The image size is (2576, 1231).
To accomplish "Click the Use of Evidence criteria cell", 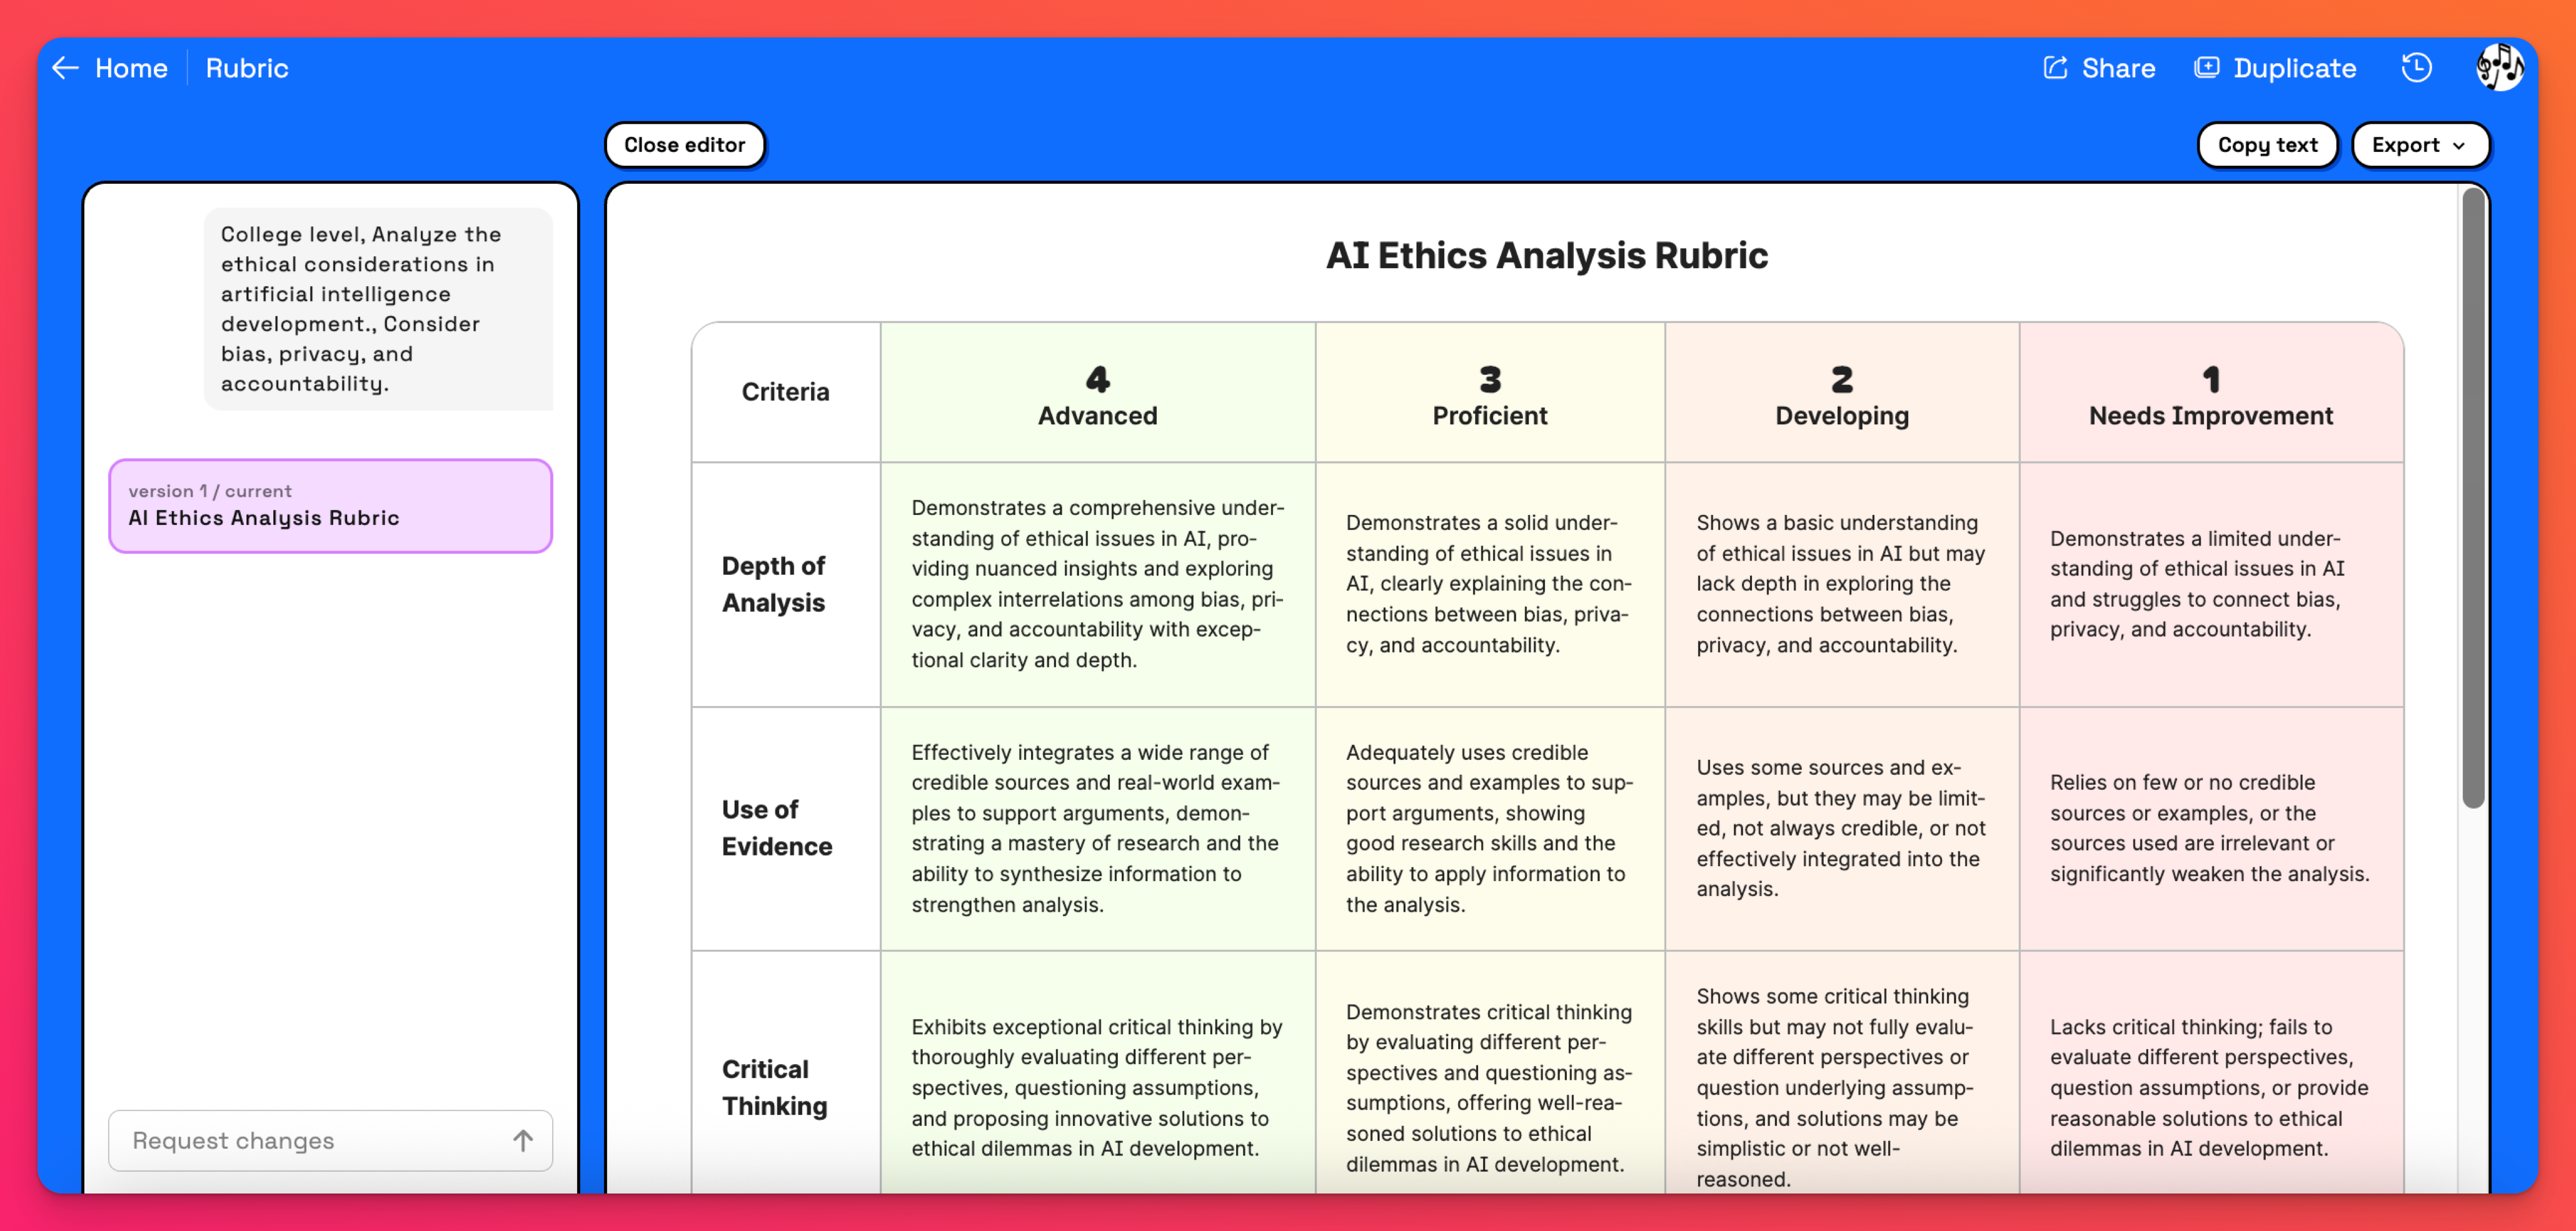I will (785, 829).
